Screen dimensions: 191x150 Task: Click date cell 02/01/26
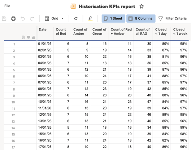pyautogui.click(x=45, y=50)
